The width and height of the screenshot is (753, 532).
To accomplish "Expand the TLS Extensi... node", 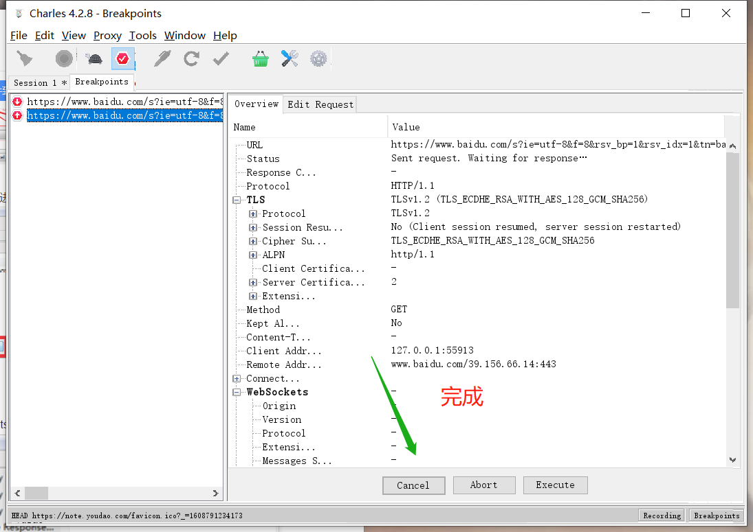I will pos(252,296).
